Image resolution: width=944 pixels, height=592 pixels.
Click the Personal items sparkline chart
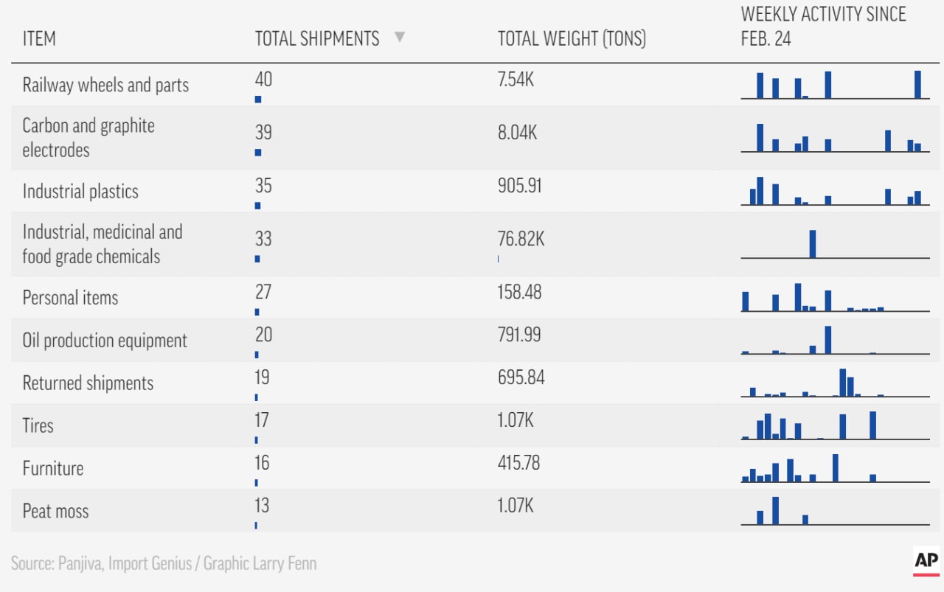(x=835, y=299)
